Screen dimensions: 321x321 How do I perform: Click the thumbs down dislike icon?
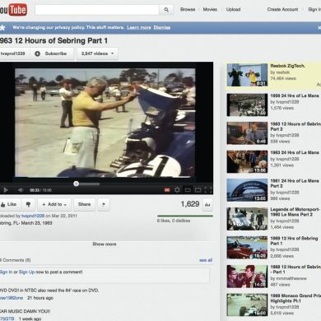28,204
